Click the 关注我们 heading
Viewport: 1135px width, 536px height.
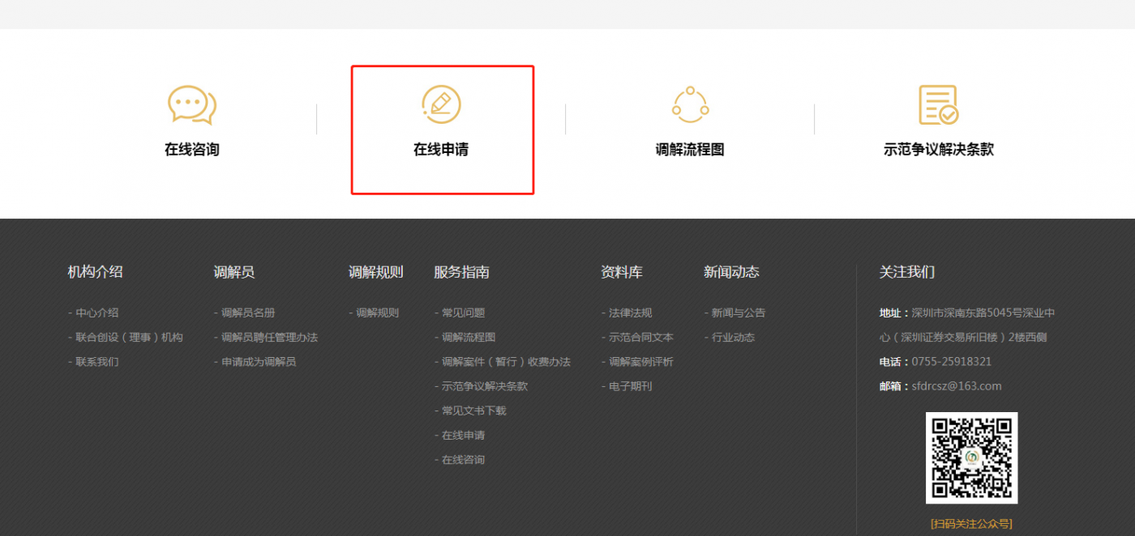coord(907,272)
